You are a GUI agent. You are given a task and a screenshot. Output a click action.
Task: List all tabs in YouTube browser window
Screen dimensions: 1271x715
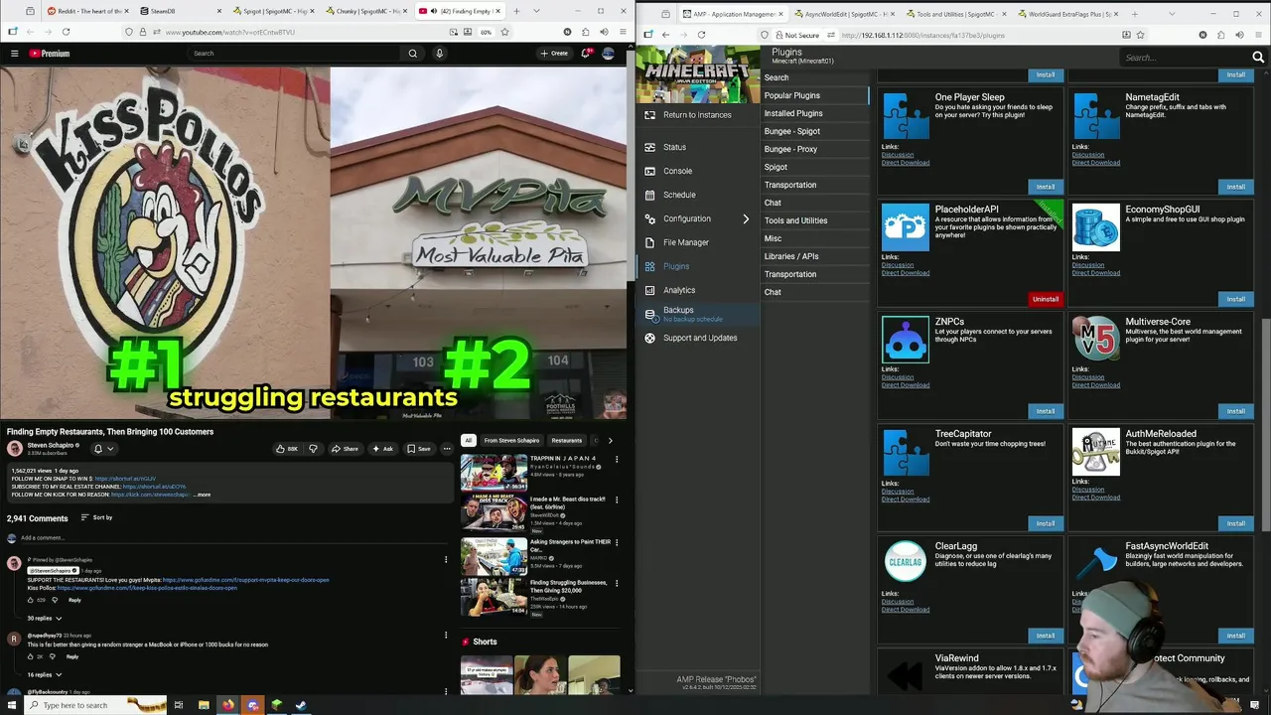[537, 11]
